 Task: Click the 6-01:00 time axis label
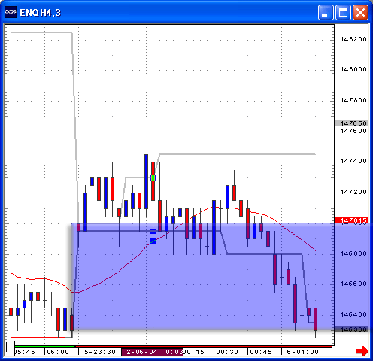[x=302, y=352]
